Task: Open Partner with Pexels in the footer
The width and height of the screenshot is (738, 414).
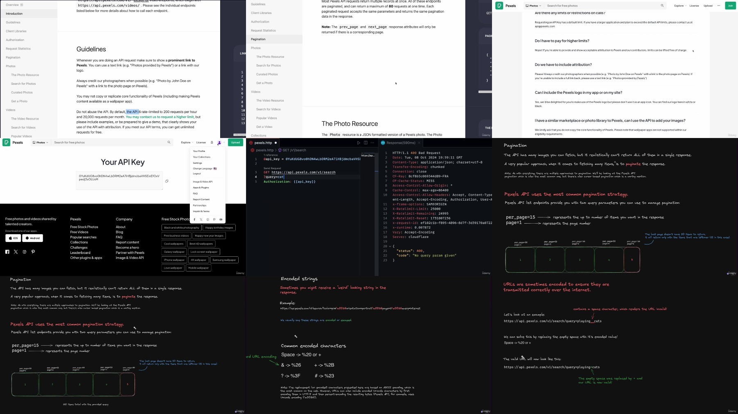Action: [x=130, y=253]
